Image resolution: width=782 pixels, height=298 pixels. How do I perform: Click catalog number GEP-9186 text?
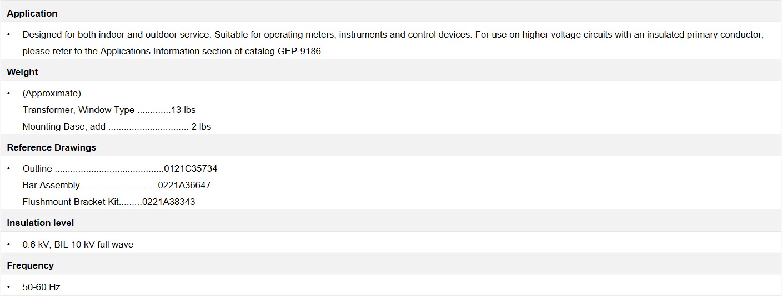pos(300,51)
